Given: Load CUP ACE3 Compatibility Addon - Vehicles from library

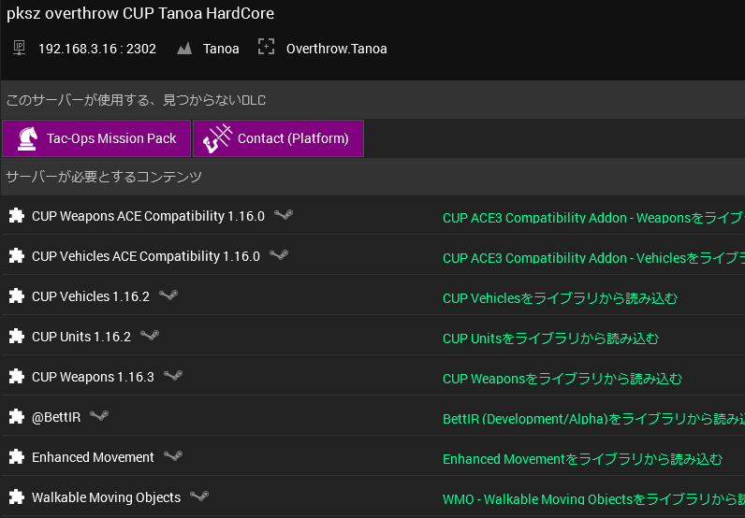Looking at the screenshot, I should pyautogui.click(x=593, y=258).
